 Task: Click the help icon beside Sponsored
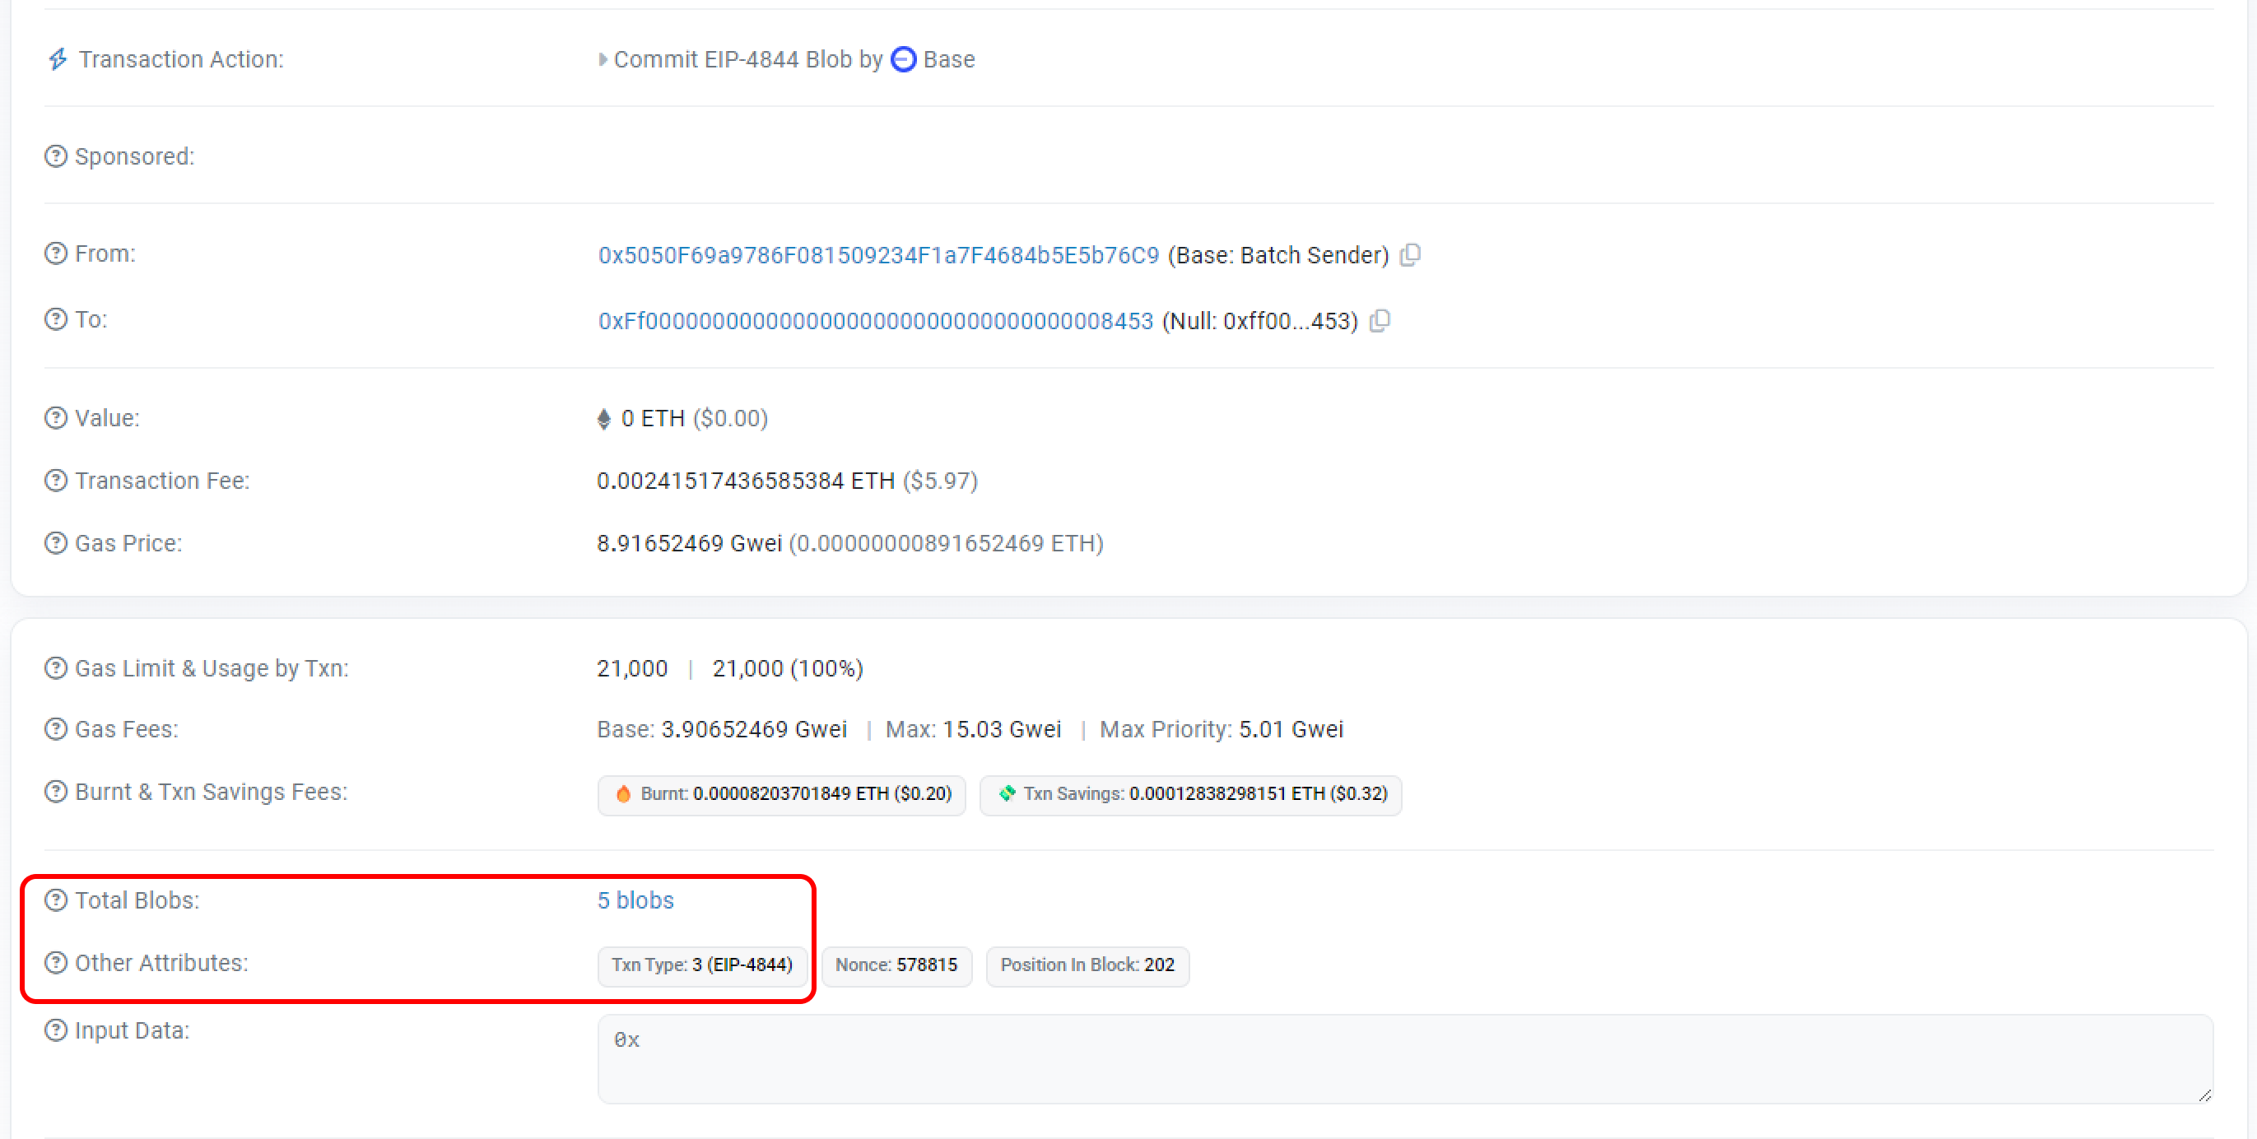click(x=56, y=156)
